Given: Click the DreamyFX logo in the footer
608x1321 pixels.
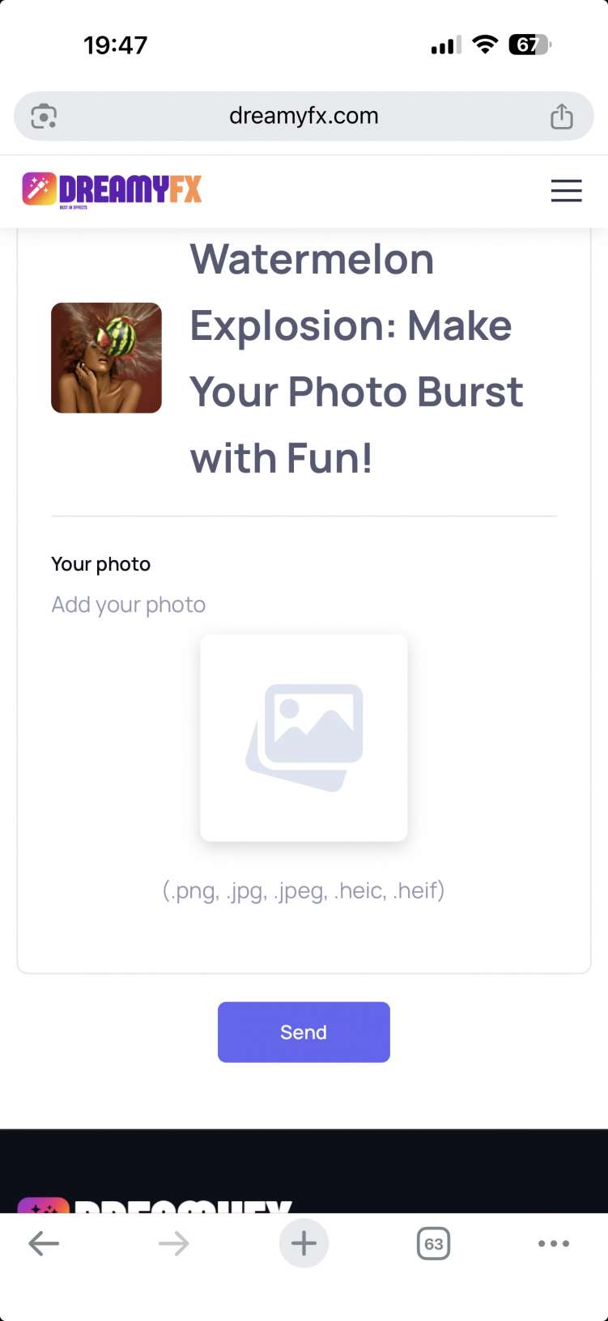Looking at the screenshot, I should (x=154, y=1204).
